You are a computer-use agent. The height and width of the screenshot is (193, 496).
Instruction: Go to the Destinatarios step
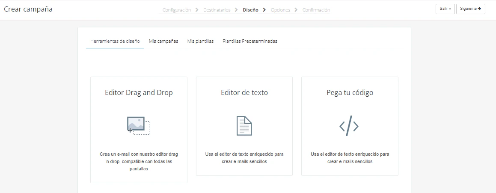point(217,10)
